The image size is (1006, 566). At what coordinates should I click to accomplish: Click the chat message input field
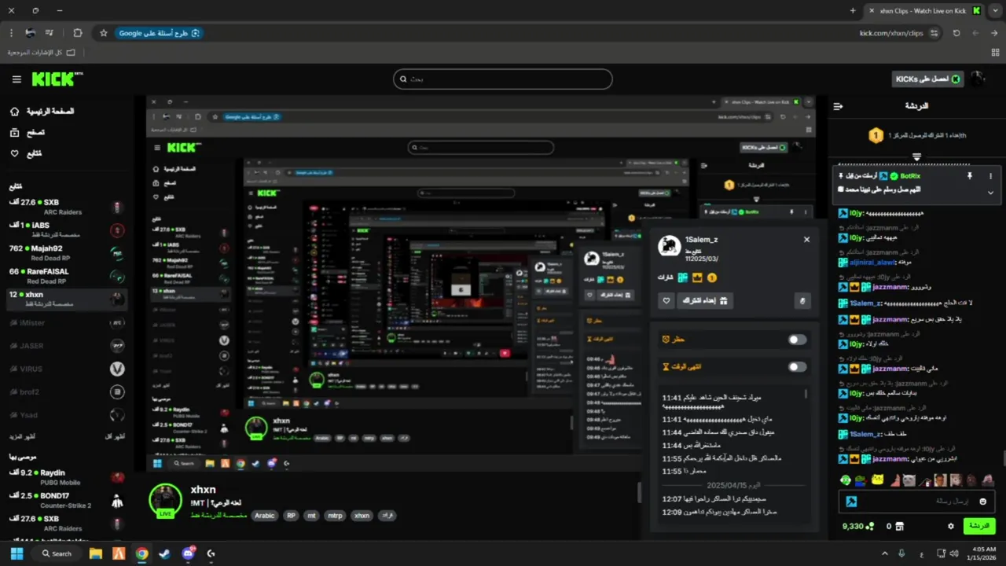point(918,502)
